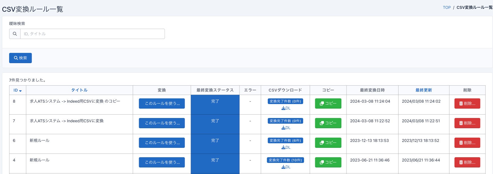
Task: Copy rule 8 with green コピー button
Action: [x=328, y=103]
